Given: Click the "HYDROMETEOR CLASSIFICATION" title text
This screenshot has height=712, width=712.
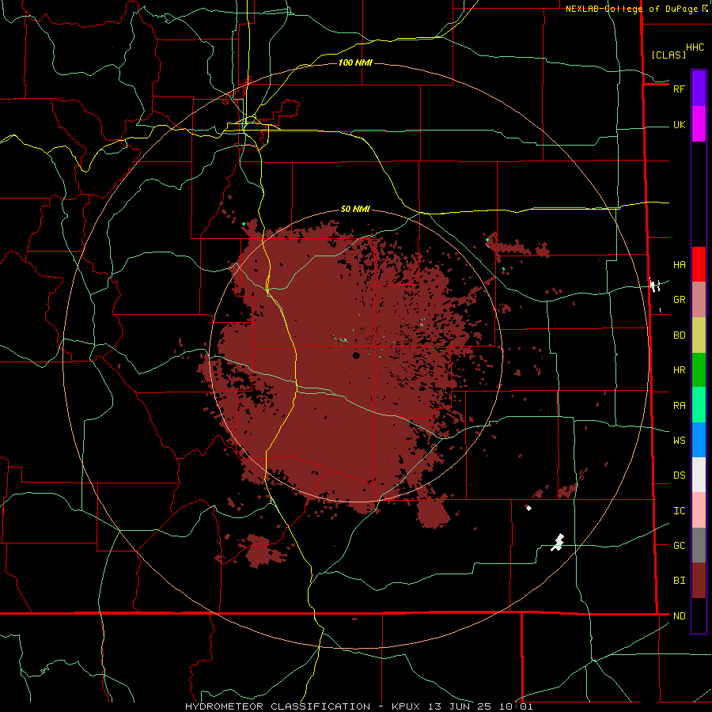Looking at the screenshot, I should 278,706.
